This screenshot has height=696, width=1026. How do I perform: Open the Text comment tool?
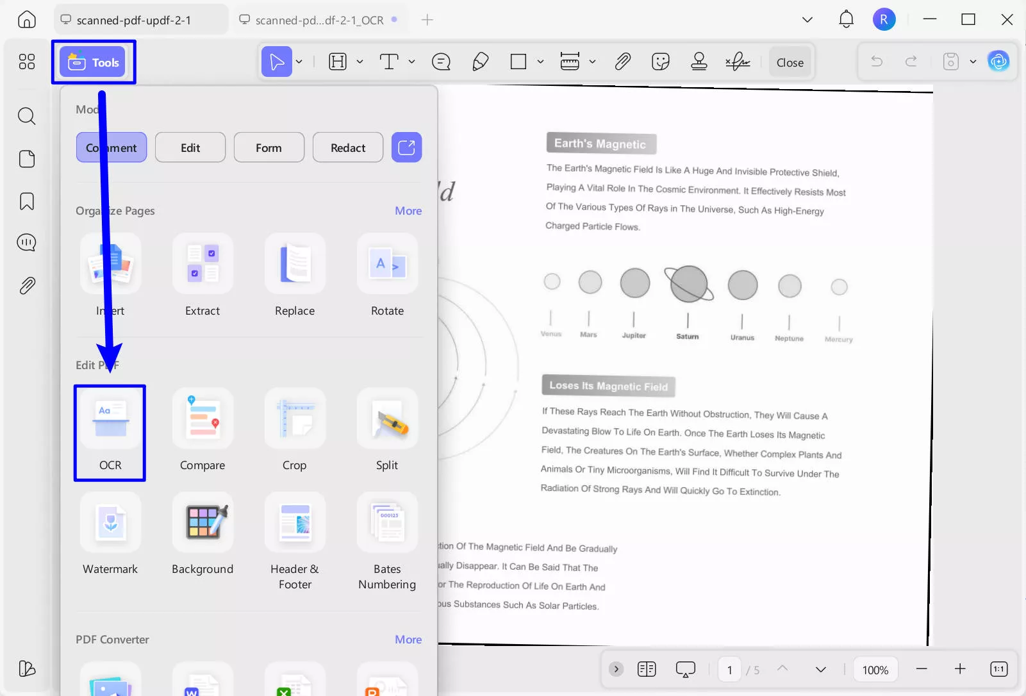[x=390, y=62]
